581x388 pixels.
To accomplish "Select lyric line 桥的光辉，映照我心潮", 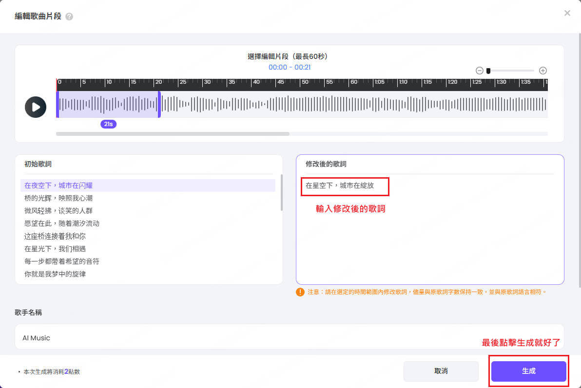I will pos(58,198).
